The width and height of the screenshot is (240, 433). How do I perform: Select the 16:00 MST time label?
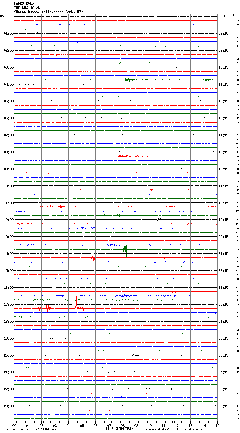pos(9,288)
